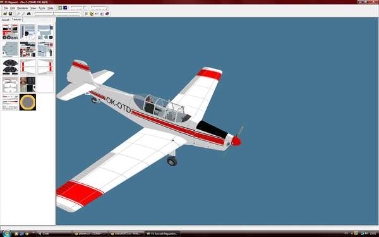Click the purple icon at toolbar end
Image resolution: width=379 pixels, height=237 pixels.
coord(107,14)
